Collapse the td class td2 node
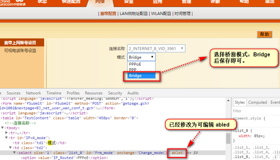The height and width of the screenshot is (160, 280). pos(10,148)
